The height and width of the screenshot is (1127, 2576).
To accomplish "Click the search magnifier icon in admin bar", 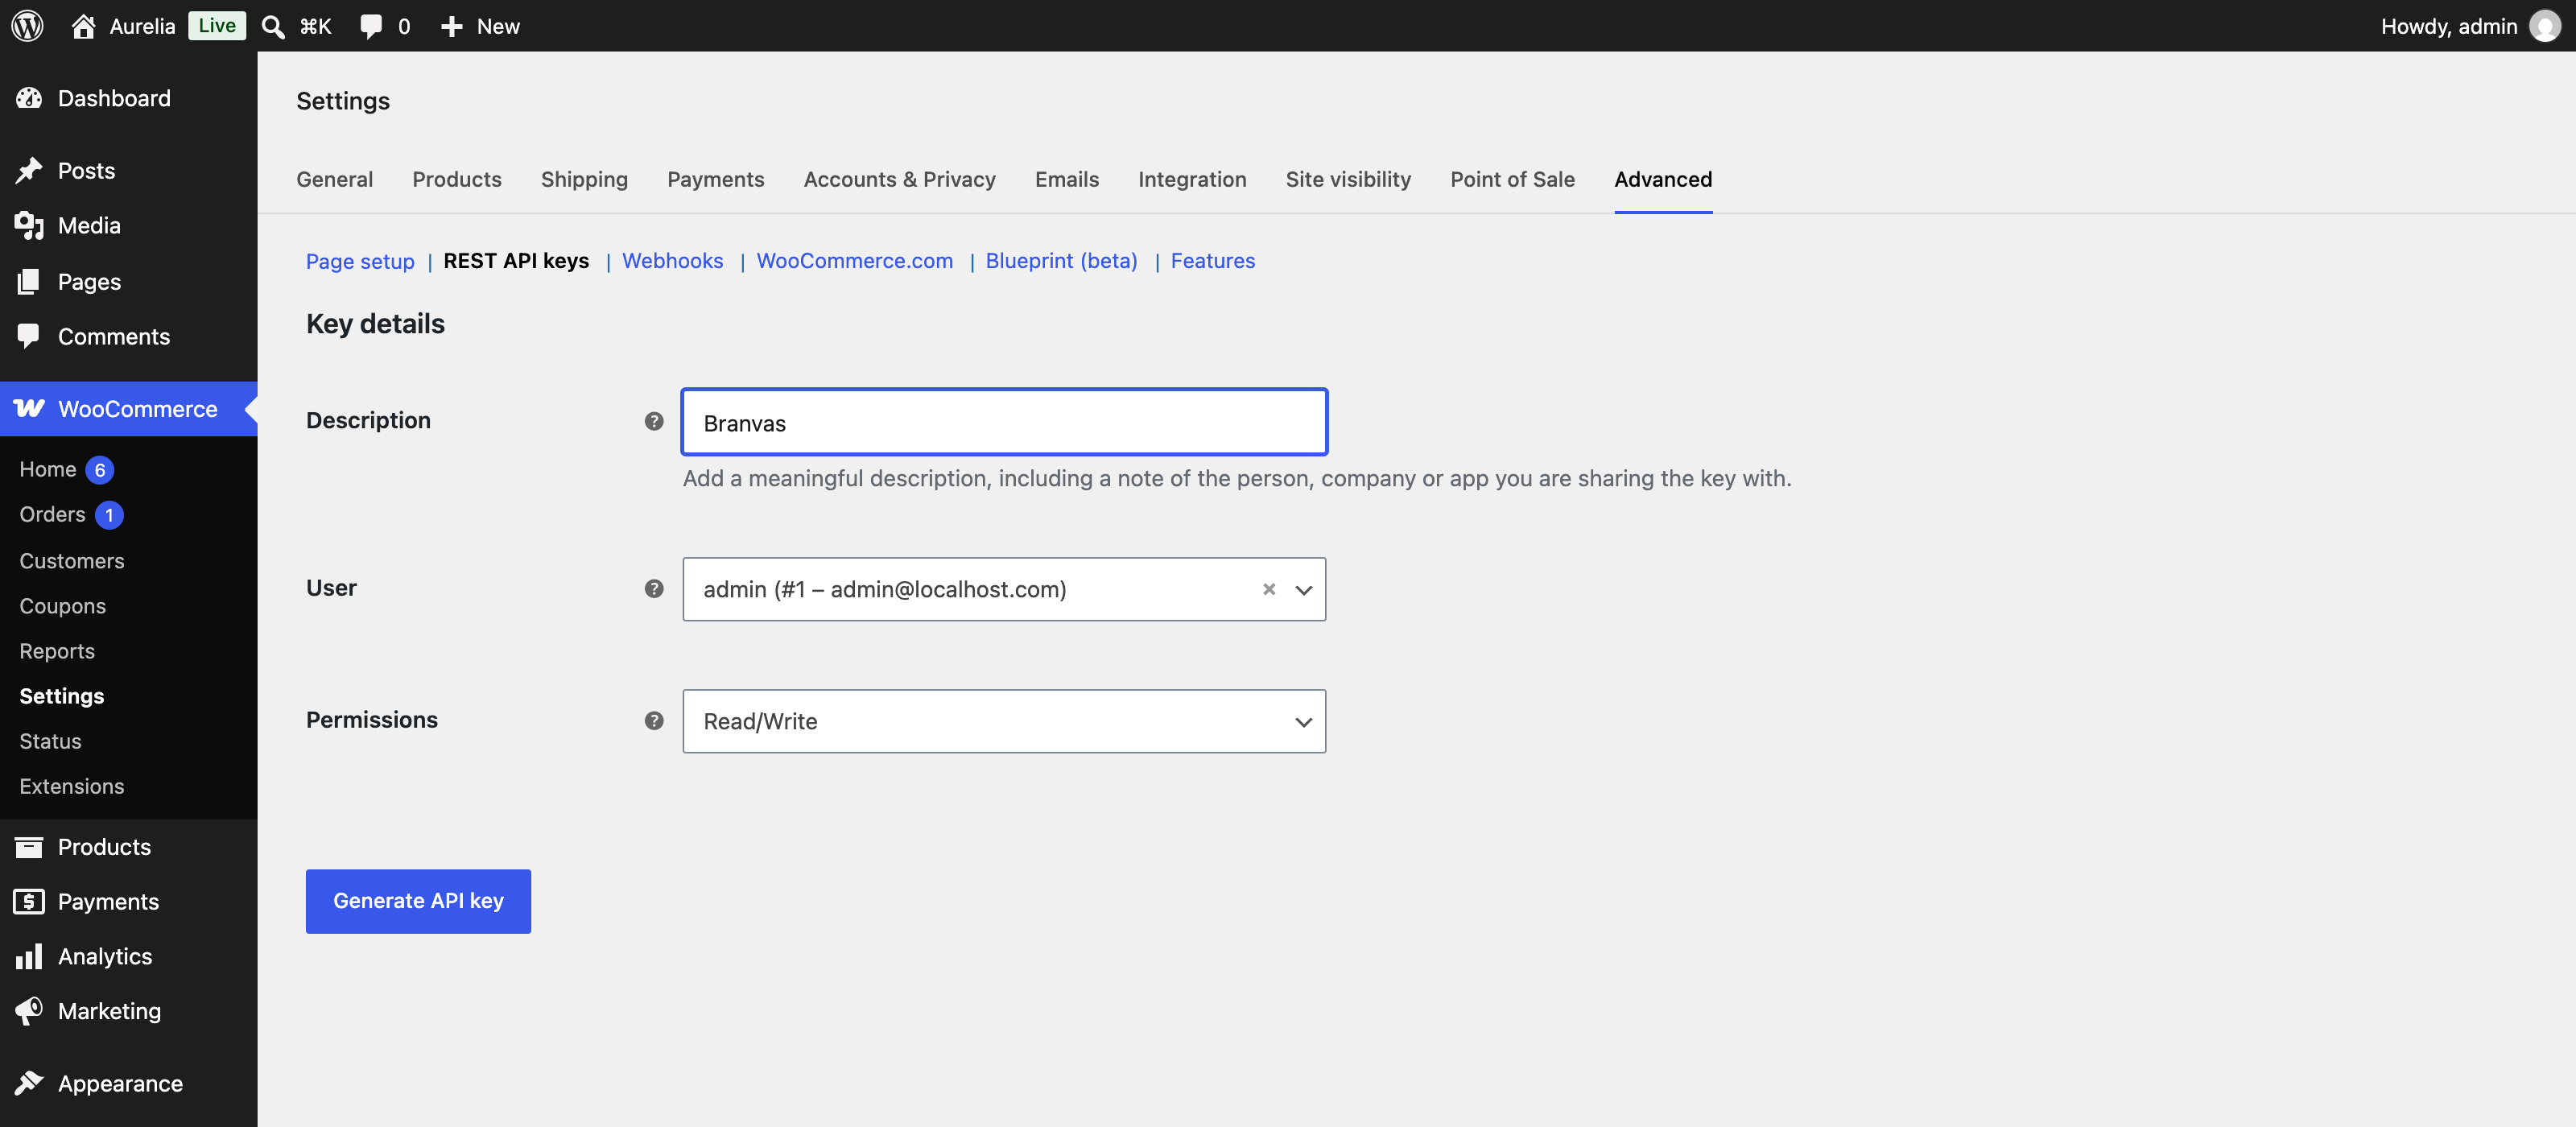I will click(273, 26).
